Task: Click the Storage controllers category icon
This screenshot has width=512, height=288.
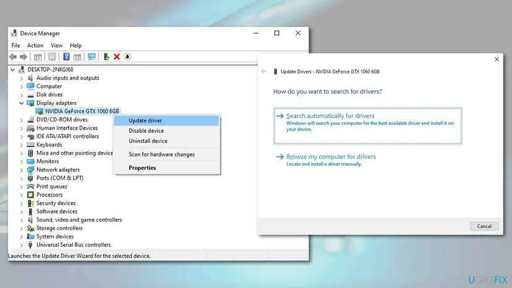Action: point(30,228)
